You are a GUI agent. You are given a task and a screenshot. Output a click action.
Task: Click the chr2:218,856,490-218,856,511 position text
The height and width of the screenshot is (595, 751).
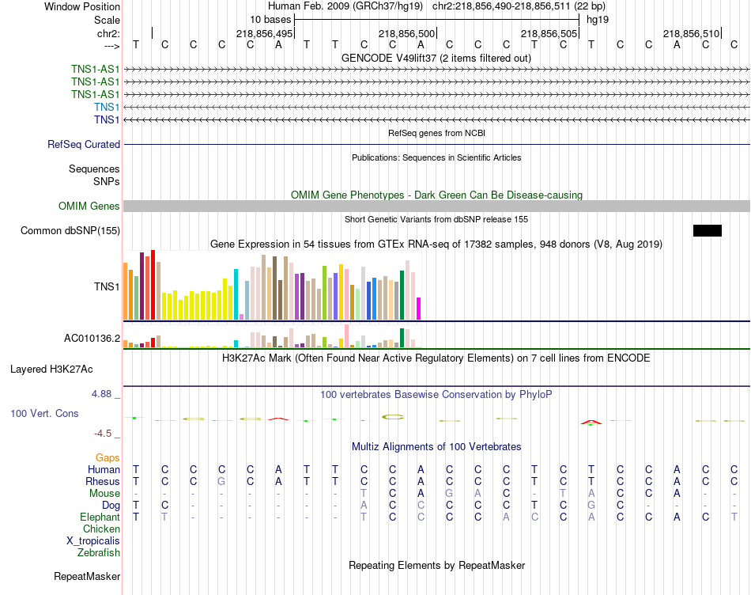(x=519, y=6)
